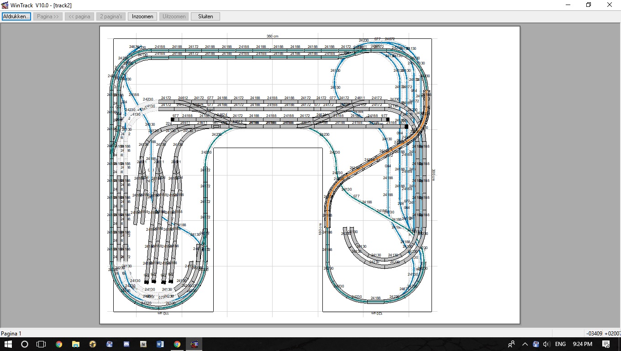Click the Afdrukken... print button
621x351 pixels.
coord(16,16)
